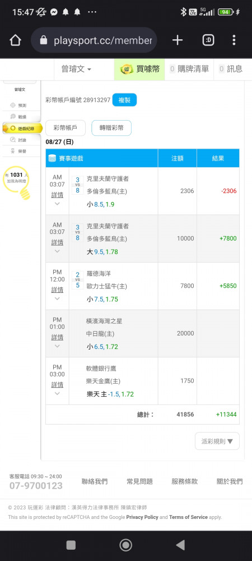Tap the 買噱幣 coin icon
The height and width of the screenshot is (561, 252).
coord(127,69)
